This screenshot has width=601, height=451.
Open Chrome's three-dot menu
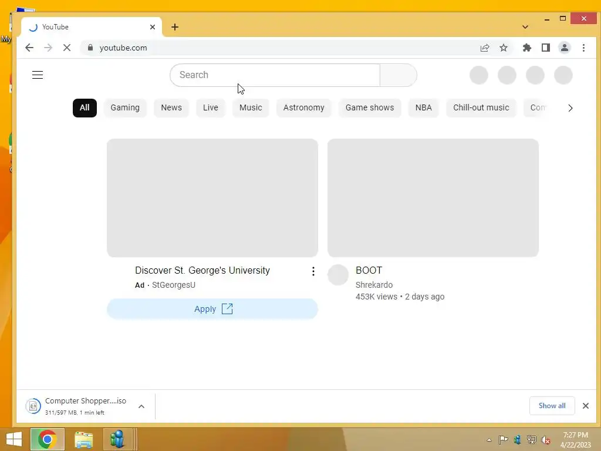(x=583, y=48)
